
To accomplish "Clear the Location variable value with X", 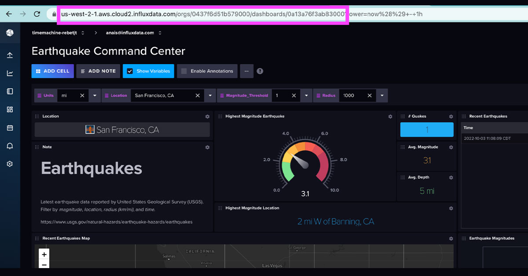I will click(198, 95).
